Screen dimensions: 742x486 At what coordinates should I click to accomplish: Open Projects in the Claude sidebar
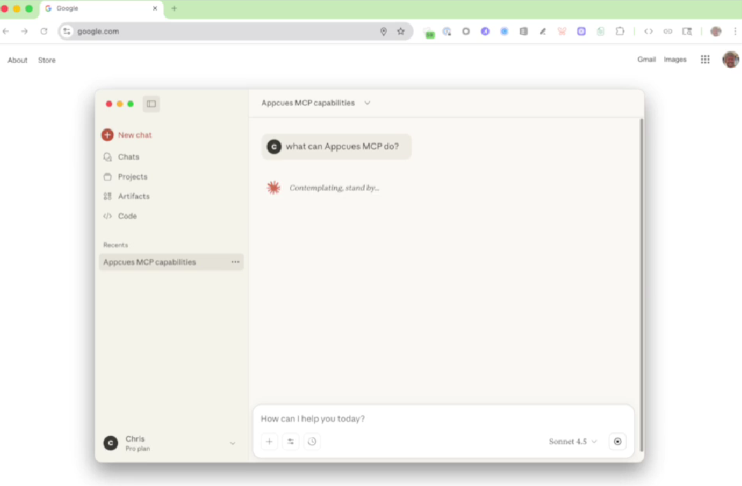[x=126, y=176]
